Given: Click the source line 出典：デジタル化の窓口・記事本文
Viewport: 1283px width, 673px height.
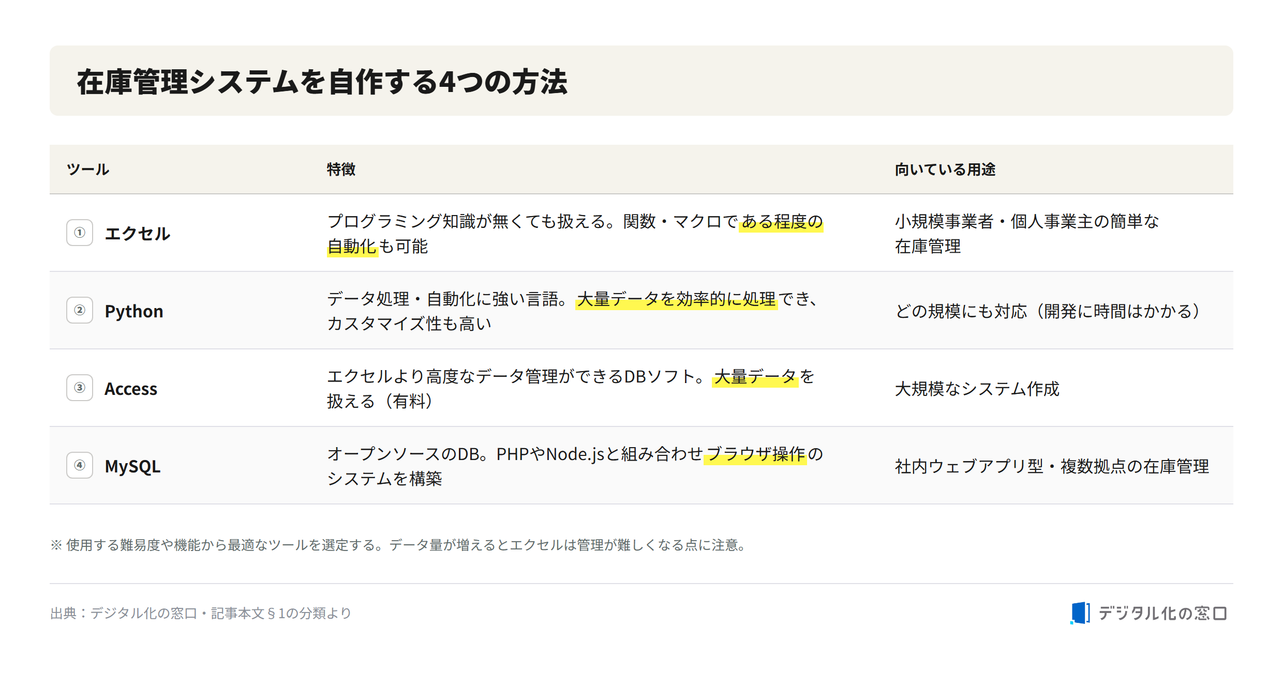Looking at the screenshot, I should tap(201, 613).
